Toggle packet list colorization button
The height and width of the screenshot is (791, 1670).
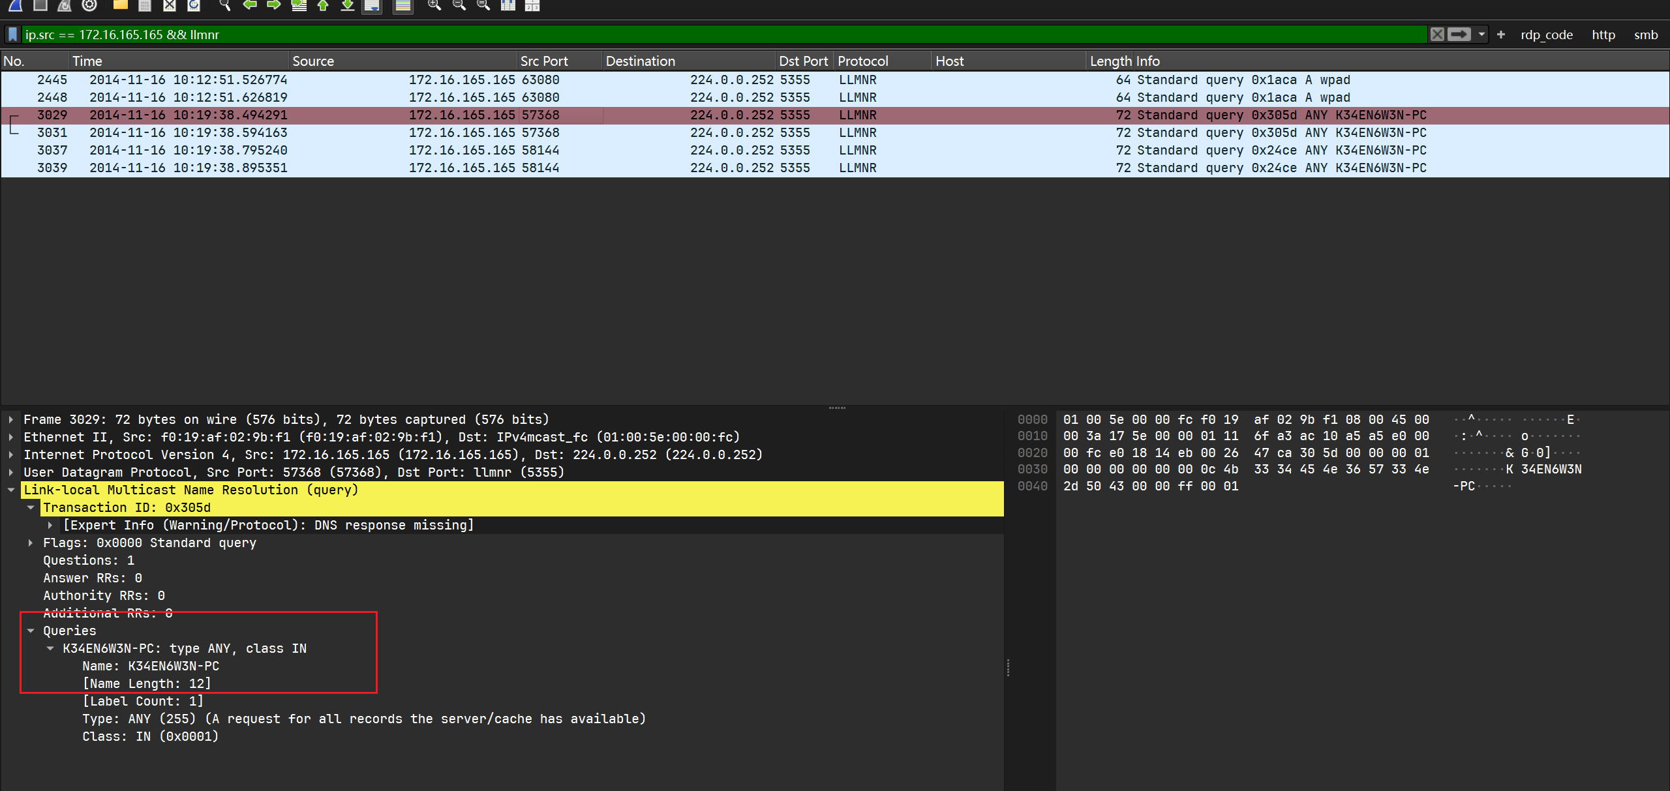(403, 6)
